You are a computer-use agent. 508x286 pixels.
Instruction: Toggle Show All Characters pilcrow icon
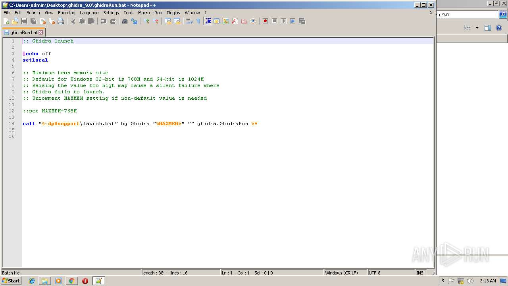[198, 21]
